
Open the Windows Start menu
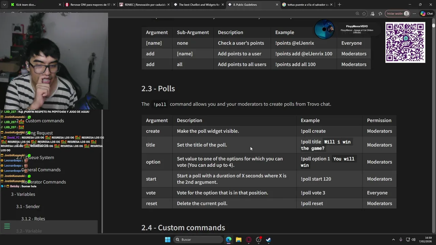coord(168,240)
